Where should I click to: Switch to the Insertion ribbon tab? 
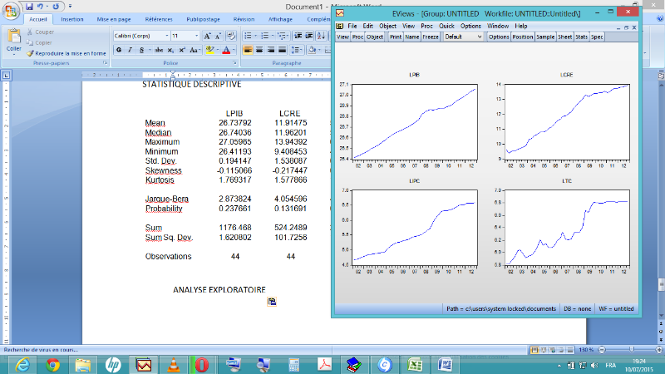(72, 17)
